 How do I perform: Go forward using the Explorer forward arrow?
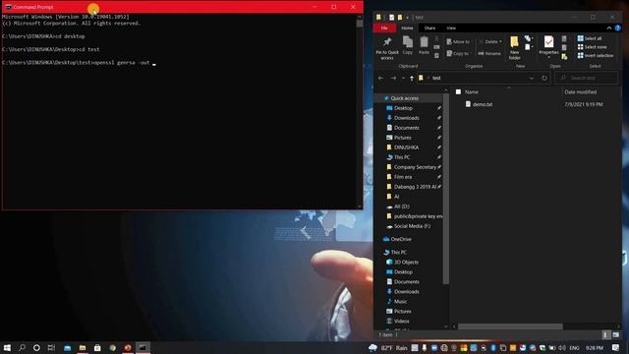[393, 79]
